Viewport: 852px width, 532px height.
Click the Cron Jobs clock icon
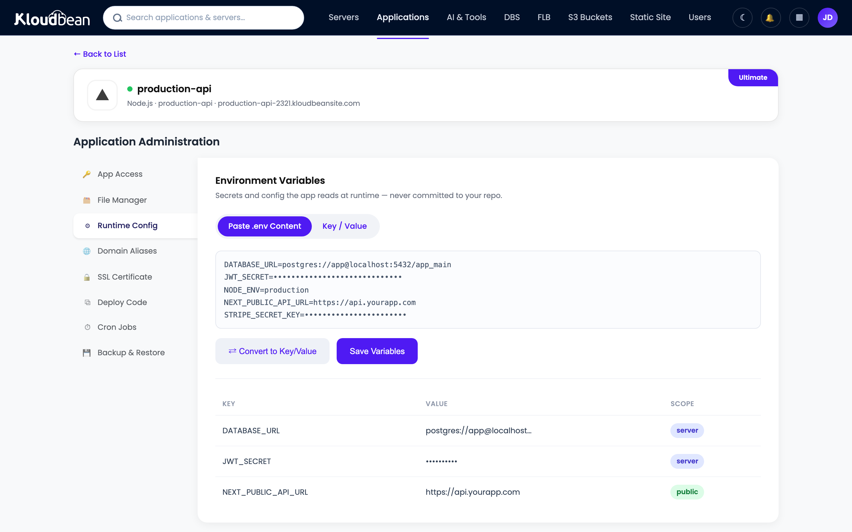coord(87,327)
